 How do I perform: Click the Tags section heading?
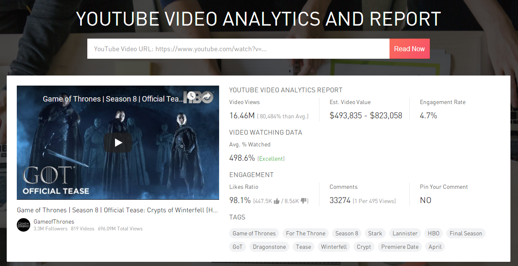click(x=237, y=217)
